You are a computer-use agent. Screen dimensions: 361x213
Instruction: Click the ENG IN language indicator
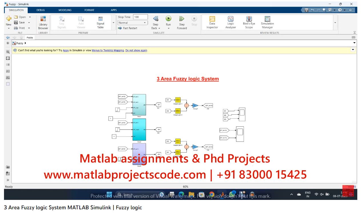(x=308, y=194)
